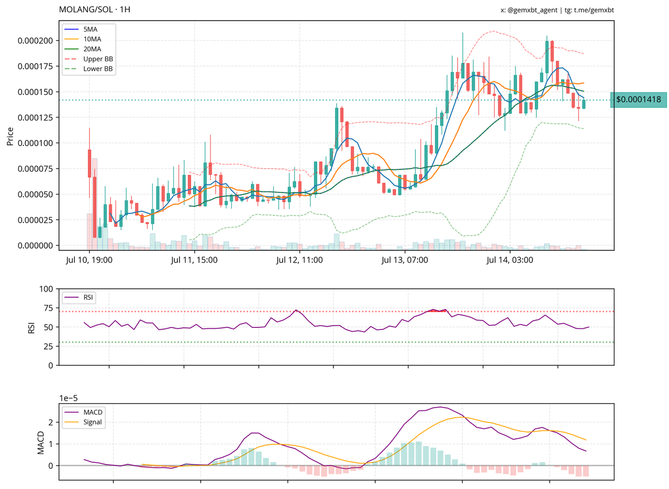
Task: Click the 1e−5 scale exponent label
Action: click(x=70, y=397)
